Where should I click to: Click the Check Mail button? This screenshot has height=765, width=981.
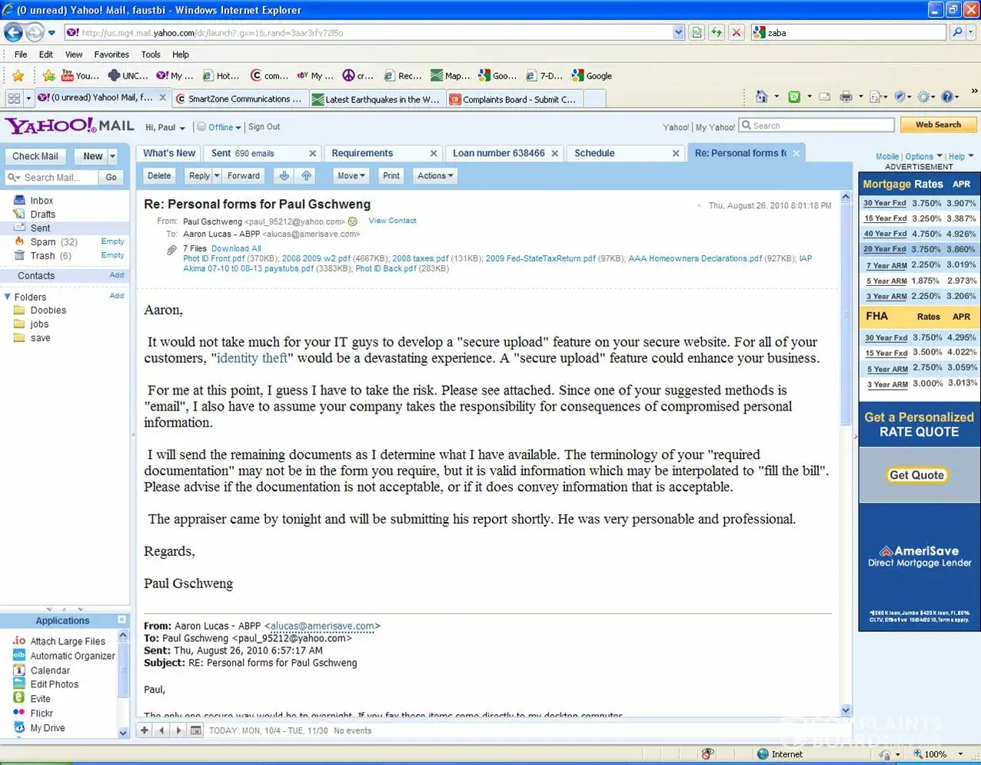tap(35, 156)
